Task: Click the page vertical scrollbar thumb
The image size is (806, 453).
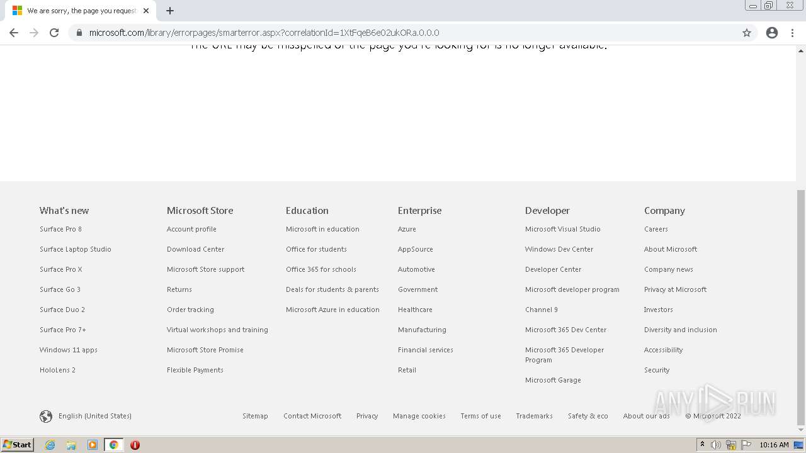Action: click(801, 307)
